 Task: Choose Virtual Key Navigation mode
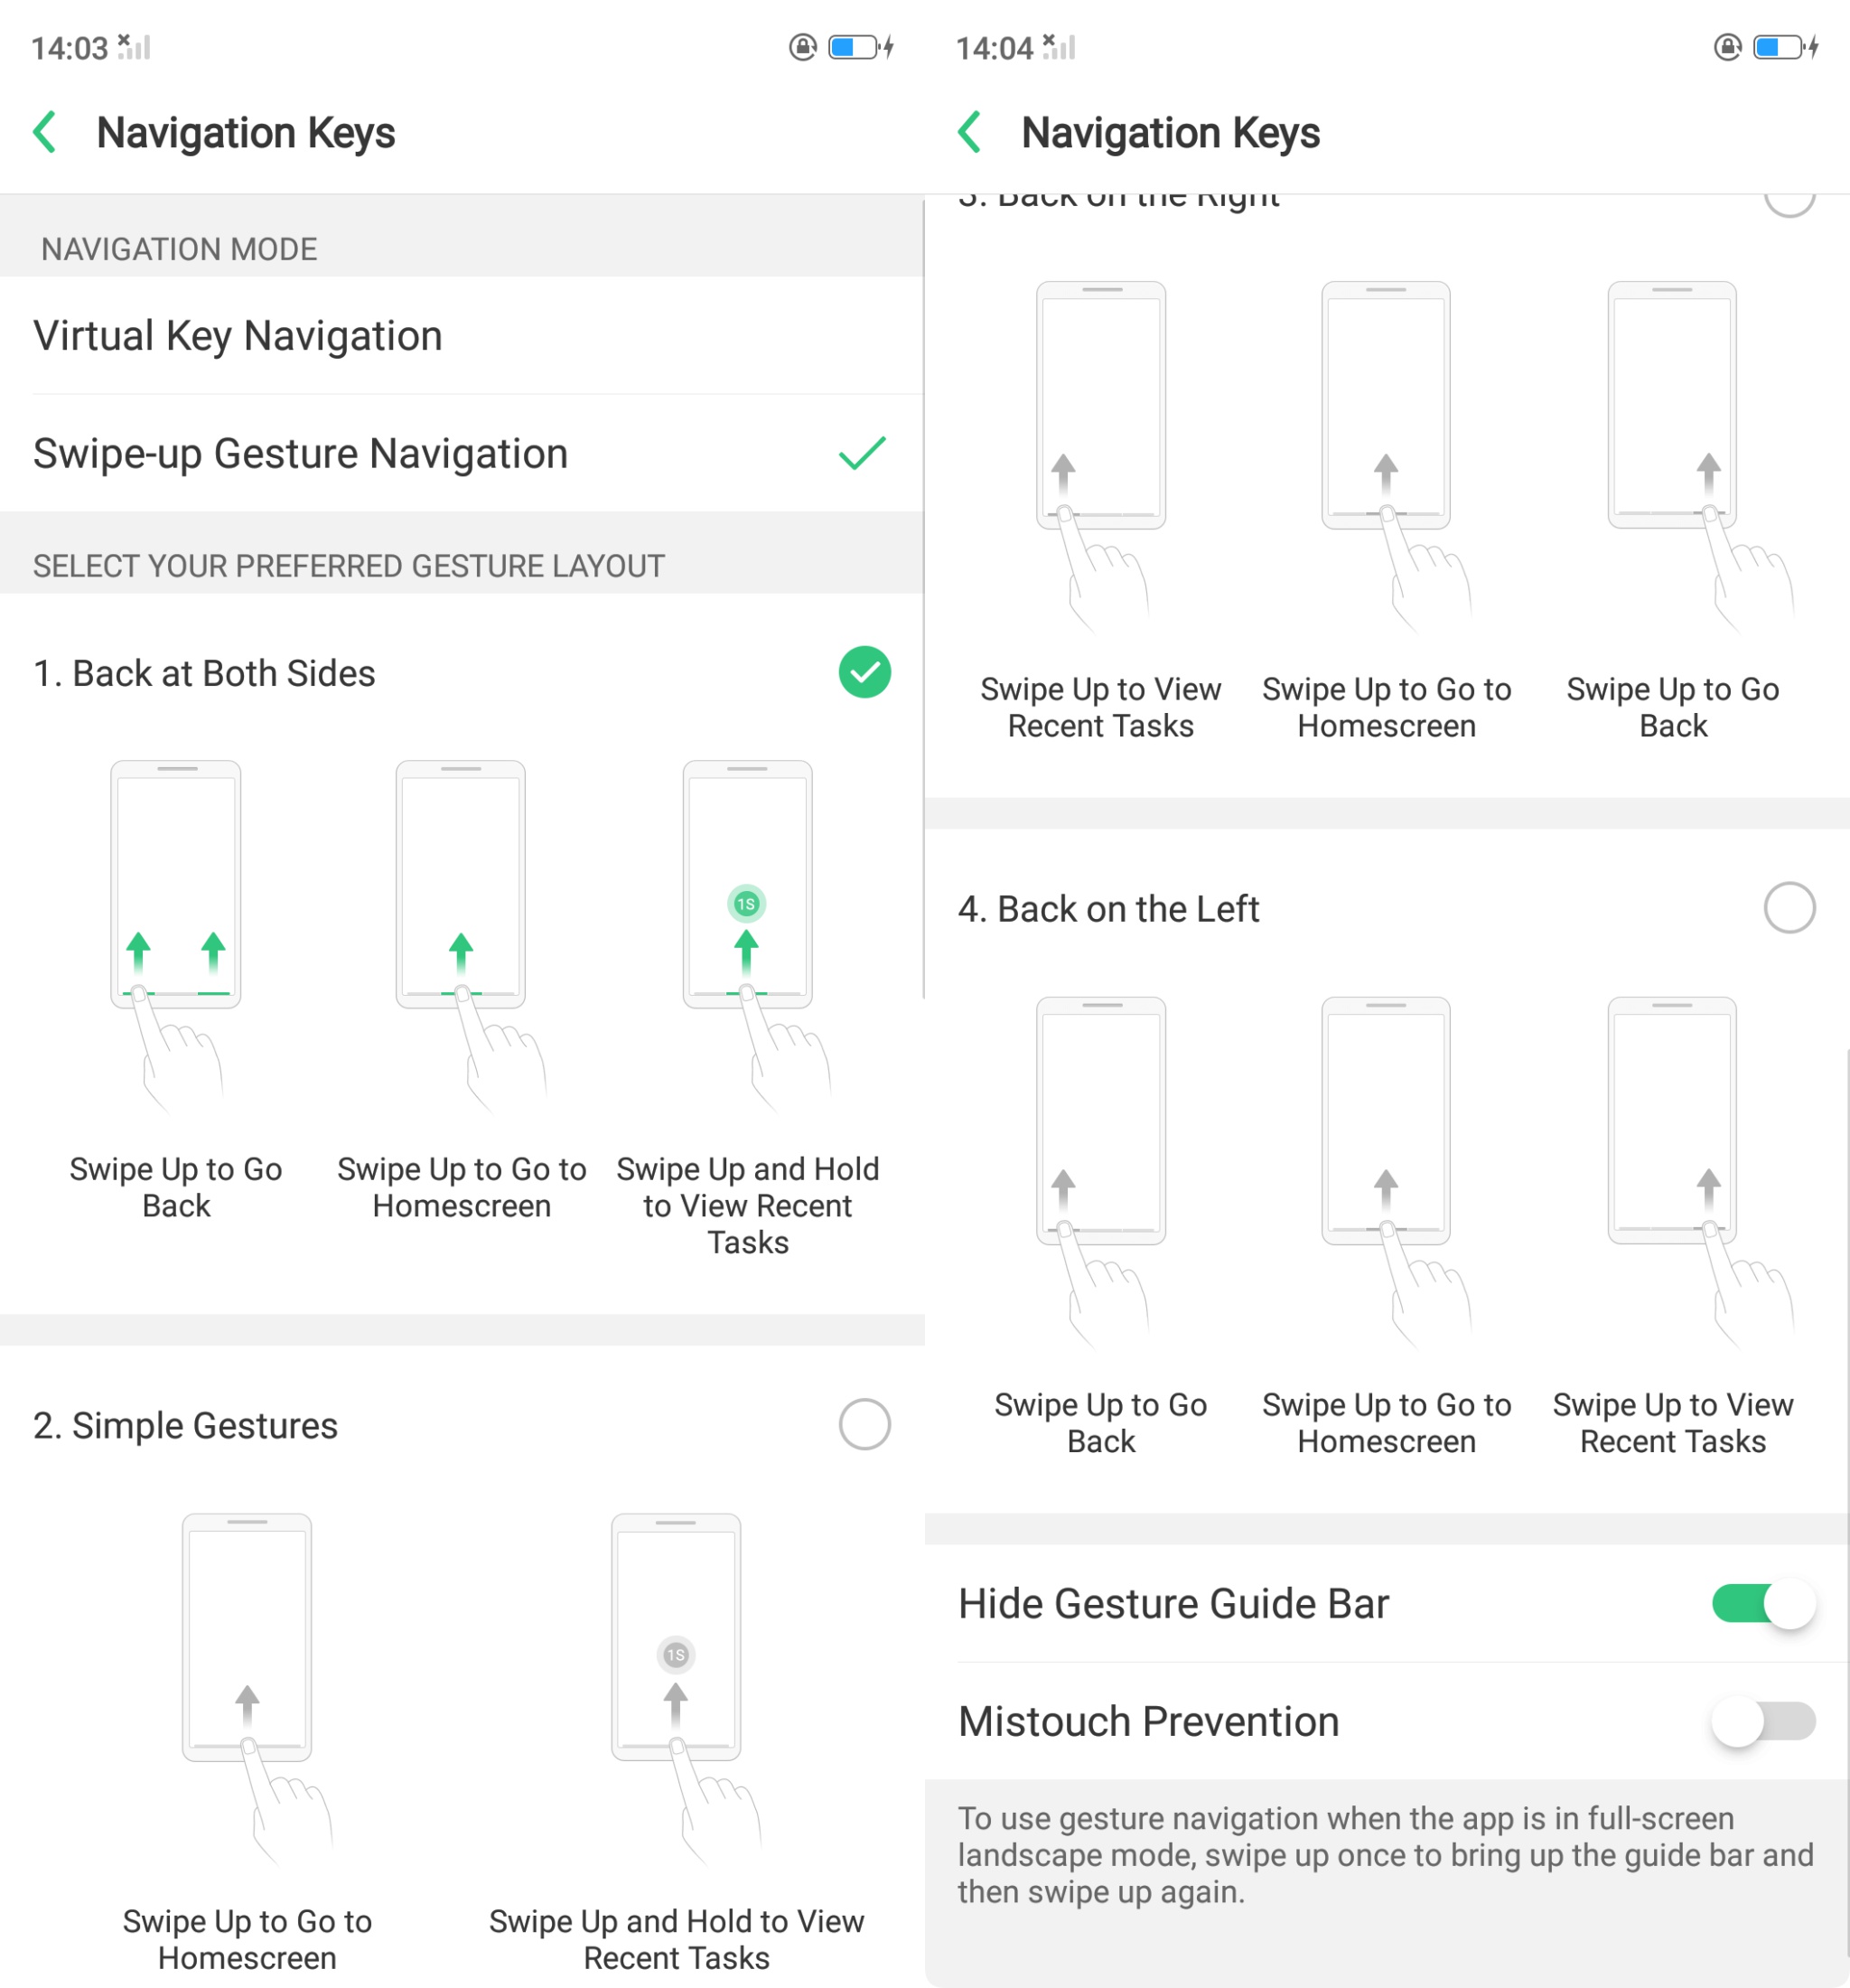click(x=462, y=336)
